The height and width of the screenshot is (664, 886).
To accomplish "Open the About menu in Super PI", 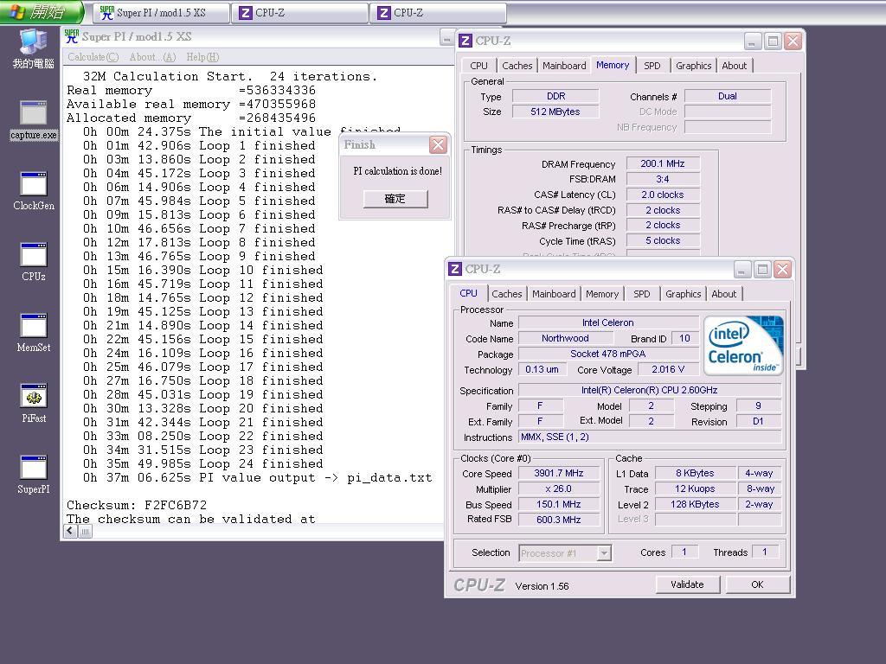I will (x=152, y=57).
